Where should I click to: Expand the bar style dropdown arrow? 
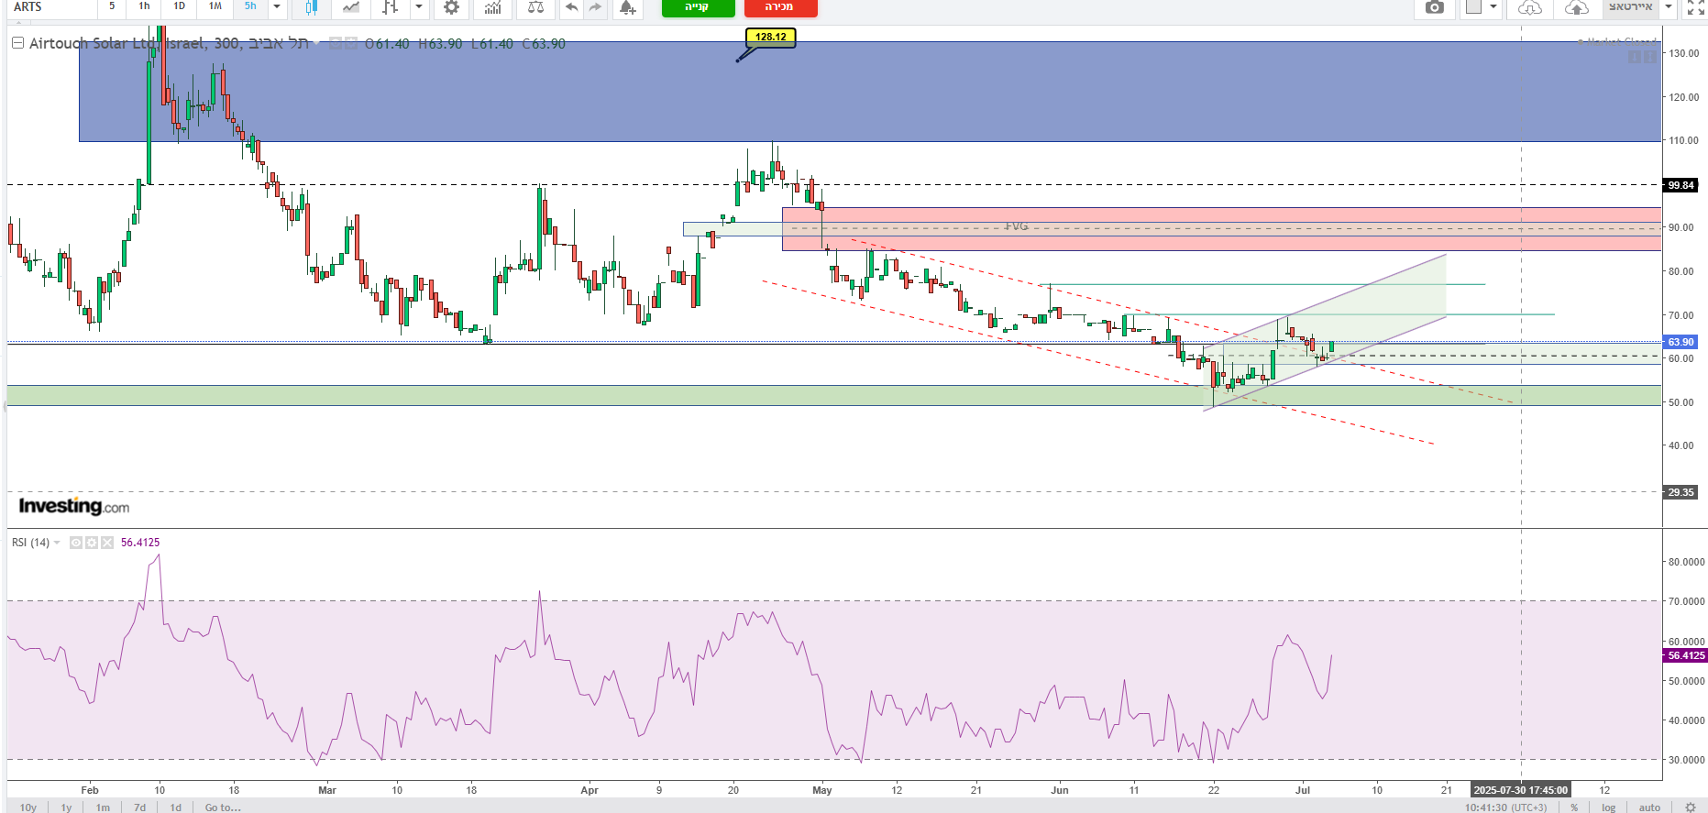(x=419, y=7)
